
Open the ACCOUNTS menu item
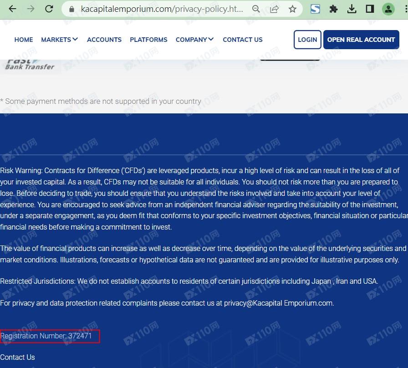(104, 40)
